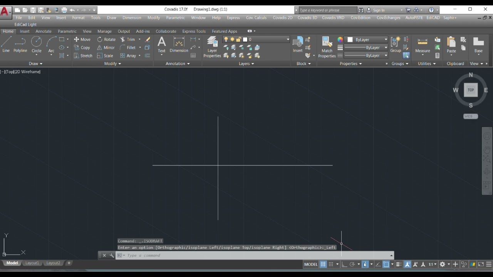Open Layer Properties manager
This screenshot has height=277, width=493.
[212, 47]
